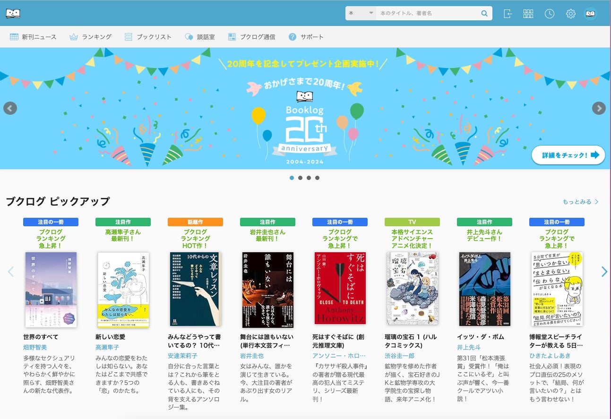The height and width of the screenshot is (419, 611).
Task: Open the 博報堂スピーチライター book cover
Action: pos(557,289)
